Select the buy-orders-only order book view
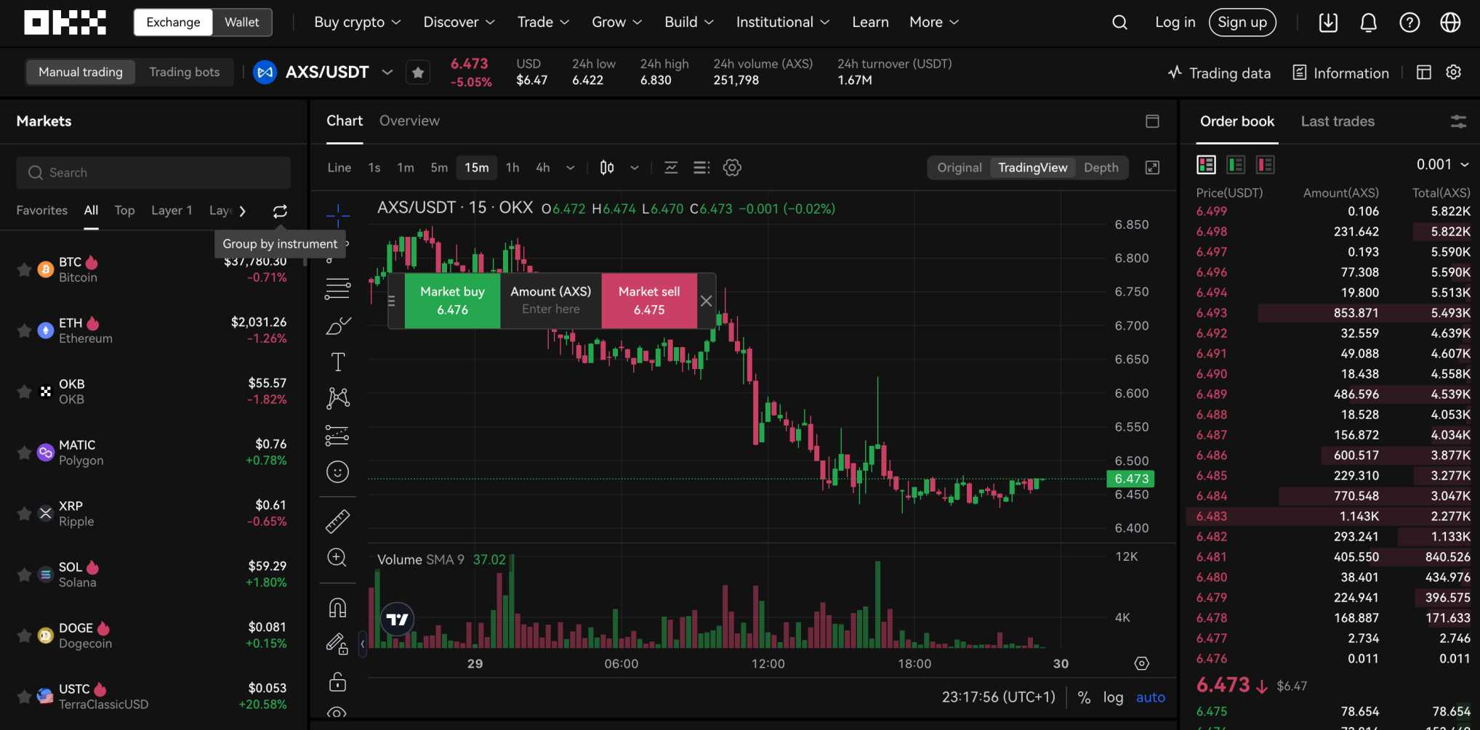This screenshot has height=730, width=1480. pos(1235,164)
